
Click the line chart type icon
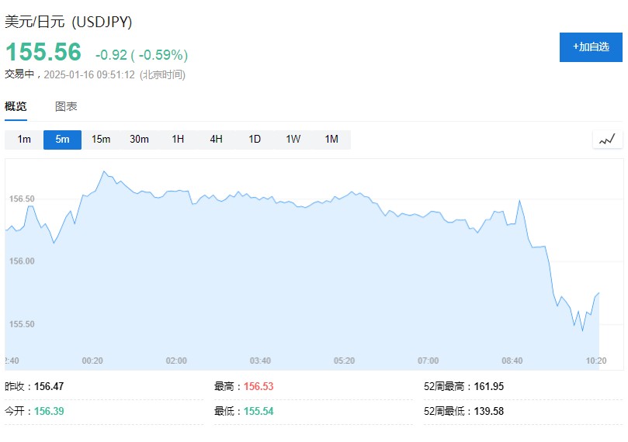pyautogui.click(x=607, y=140)
